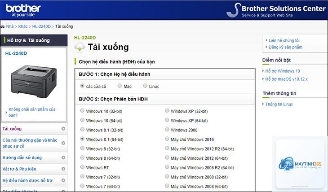The height and width of the screenshot is (192, 328).
Task: Choose Máy chủ Windows 2012 R2 (64-bit) option
Action: tap(167, 148)
